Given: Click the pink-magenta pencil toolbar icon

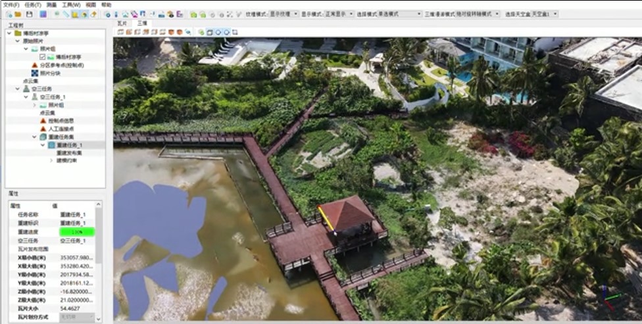Looking at the screenshot, I should point(134,14).
